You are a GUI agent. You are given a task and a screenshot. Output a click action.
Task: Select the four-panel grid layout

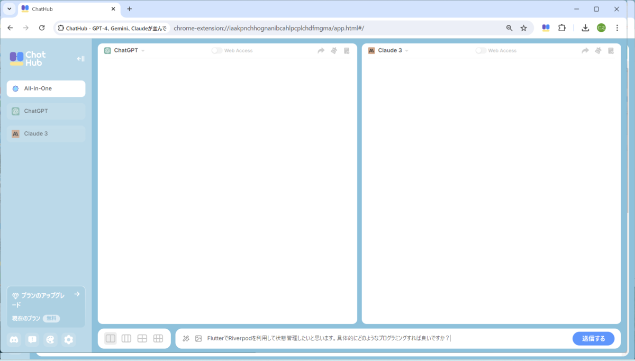pos(142,338)
